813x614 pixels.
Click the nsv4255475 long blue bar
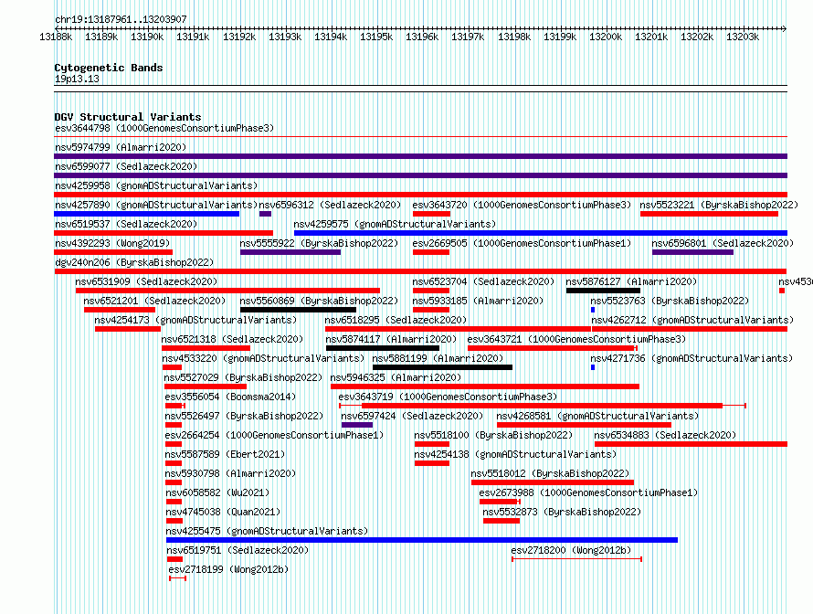[x=422, y=540]
